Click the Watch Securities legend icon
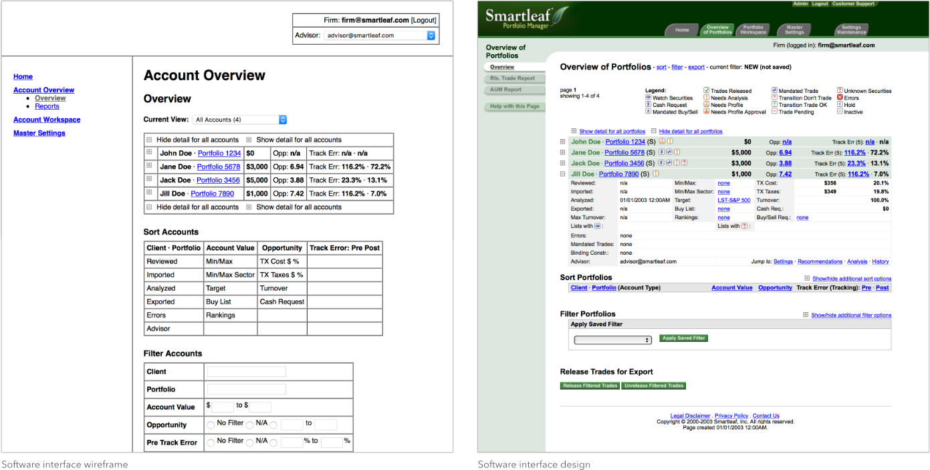 [x=648, y=98]
